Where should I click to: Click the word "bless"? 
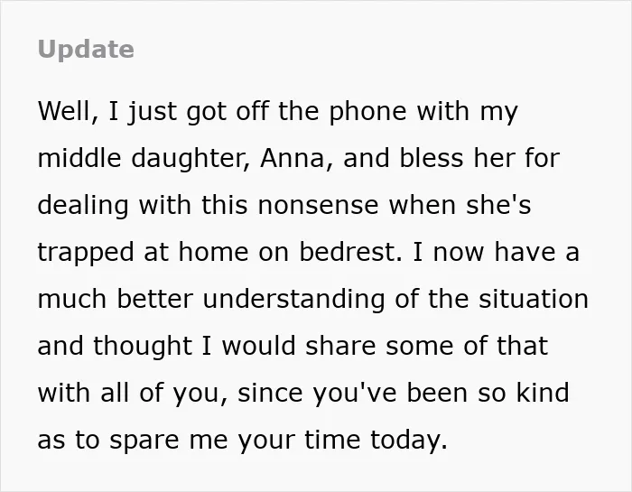(x=432, y=158)
